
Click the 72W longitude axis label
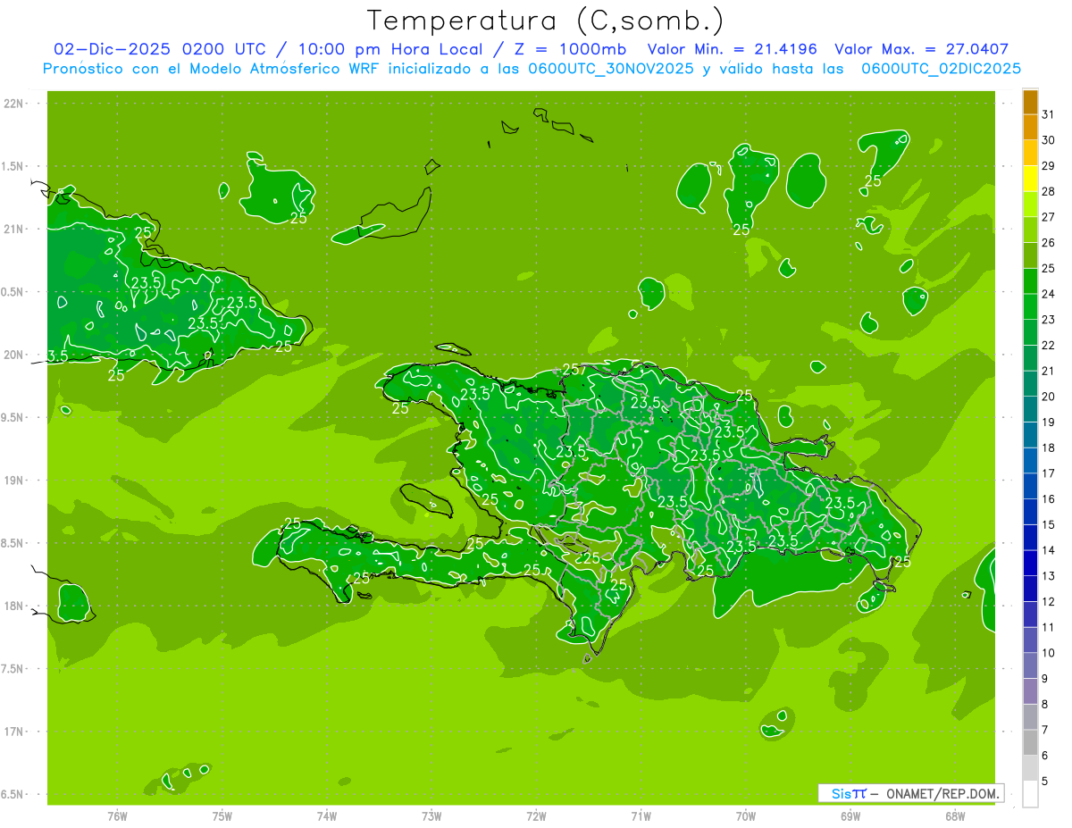(536, 815)
